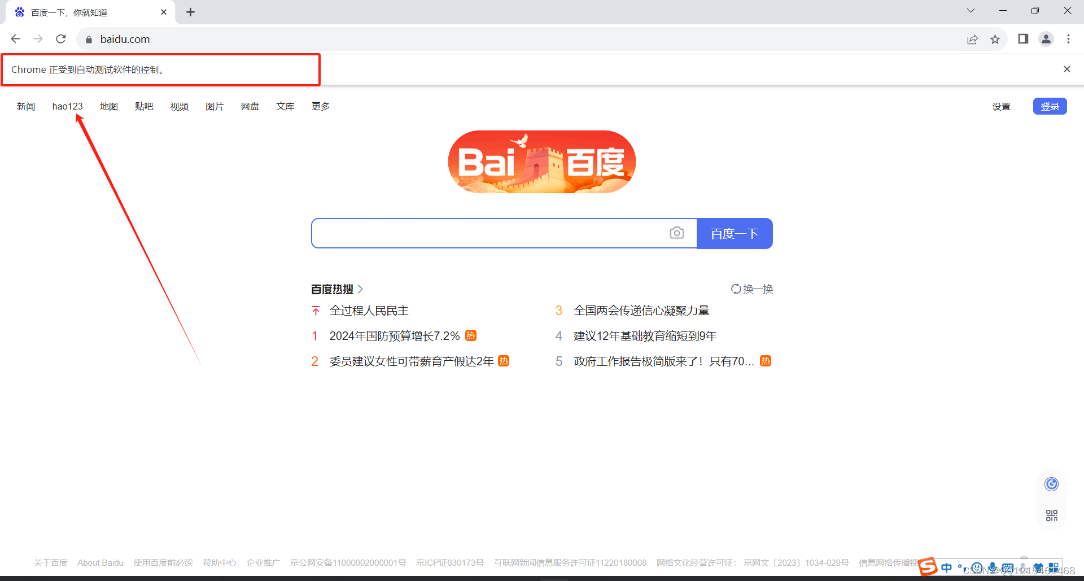Bookmark this page with the star icon
Viewport: 1084px width, 581px height.
click(995, 39)
